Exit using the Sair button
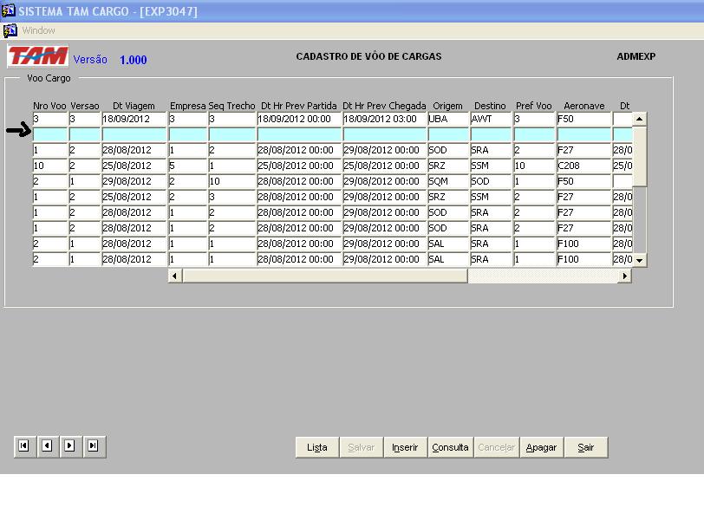This screenshot has height=520, width=704. pos(586,447)
